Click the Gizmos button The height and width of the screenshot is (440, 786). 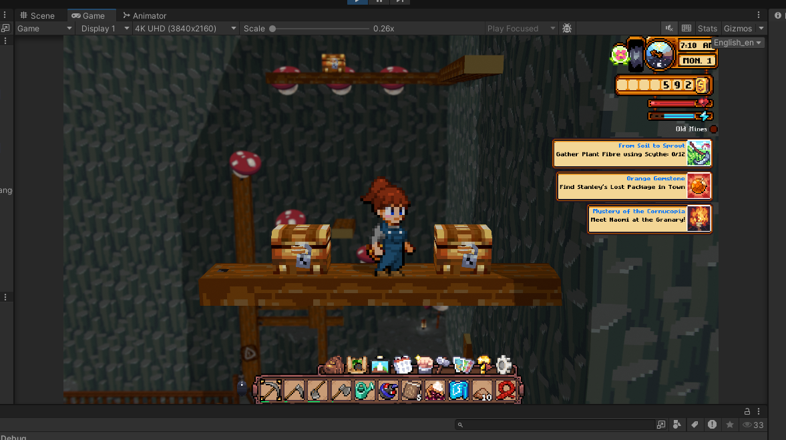tap(737, 29)
